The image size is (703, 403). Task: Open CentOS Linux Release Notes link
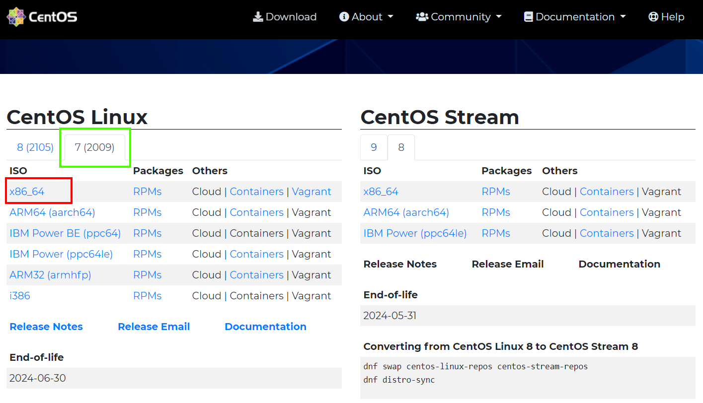click(46, 327)
